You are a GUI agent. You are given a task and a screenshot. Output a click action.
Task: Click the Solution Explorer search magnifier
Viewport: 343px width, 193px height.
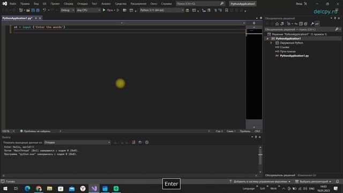[x=337, y=29]
